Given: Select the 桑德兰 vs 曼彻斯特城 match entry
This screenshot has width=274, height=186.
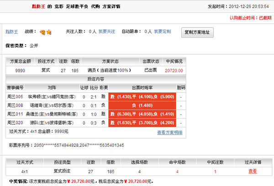Looking at the screenshot, I should pyautogui.click(x=52, y=114).
